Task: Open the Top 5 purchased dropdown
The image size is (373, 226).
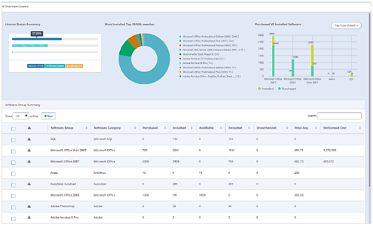Action: 346,25
